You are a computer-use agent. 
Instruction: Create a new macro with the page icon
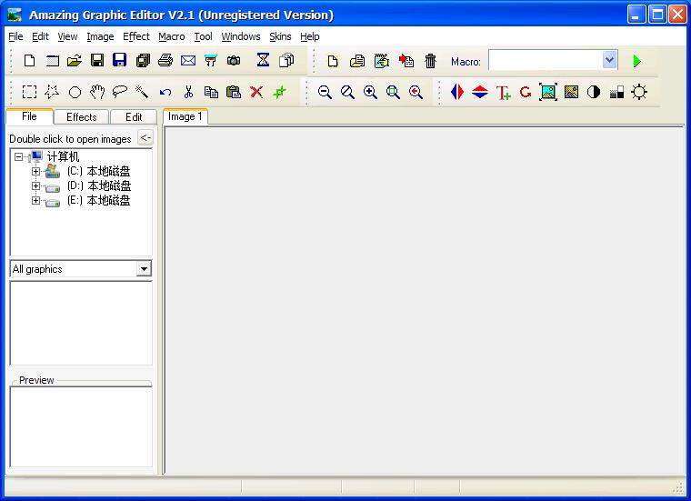[333, 61]
